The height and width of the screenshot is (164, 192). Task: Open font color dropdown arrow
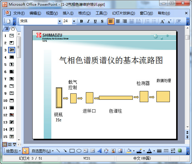tap(154, 151)
